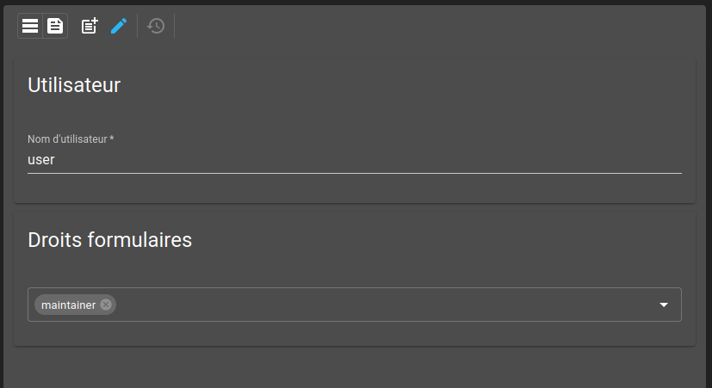712x388 pixels.
Task: Focus the underline of the username field
Action: pyautogui.click(x=355, y=173)
